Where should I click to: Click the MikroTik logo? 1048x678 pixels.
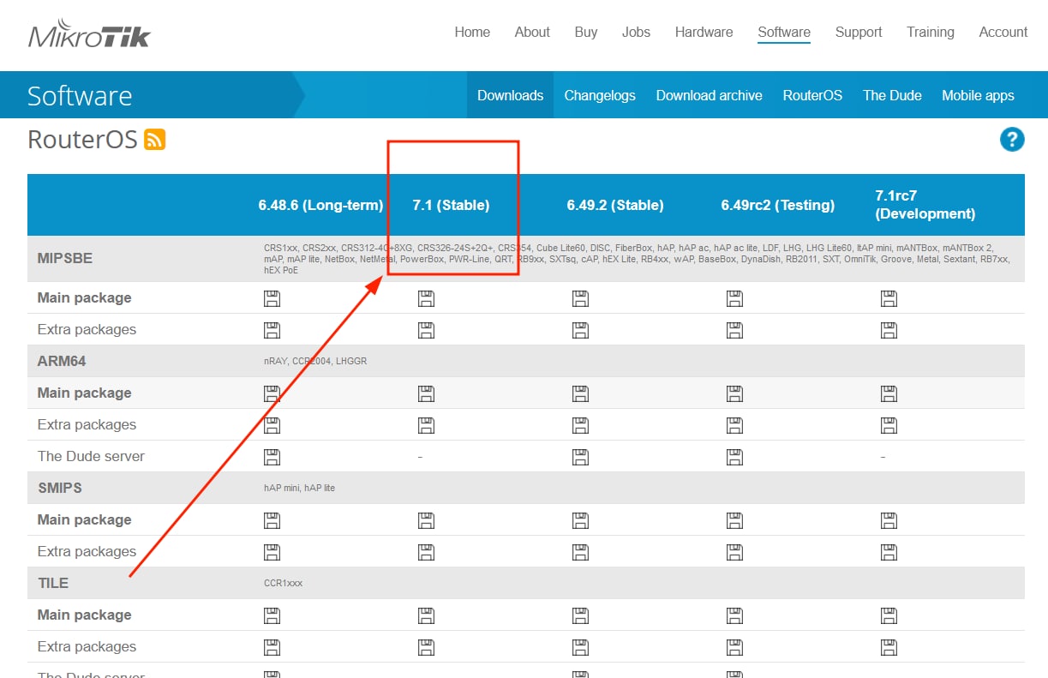[x=89, y=35]
